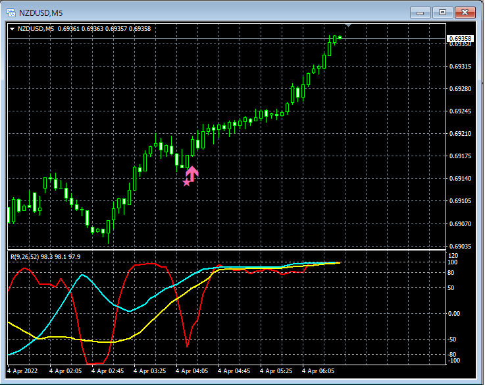Click the chart shift triangle marker at top
This screenshot has height=385, width=485.
tap(348, 25)
